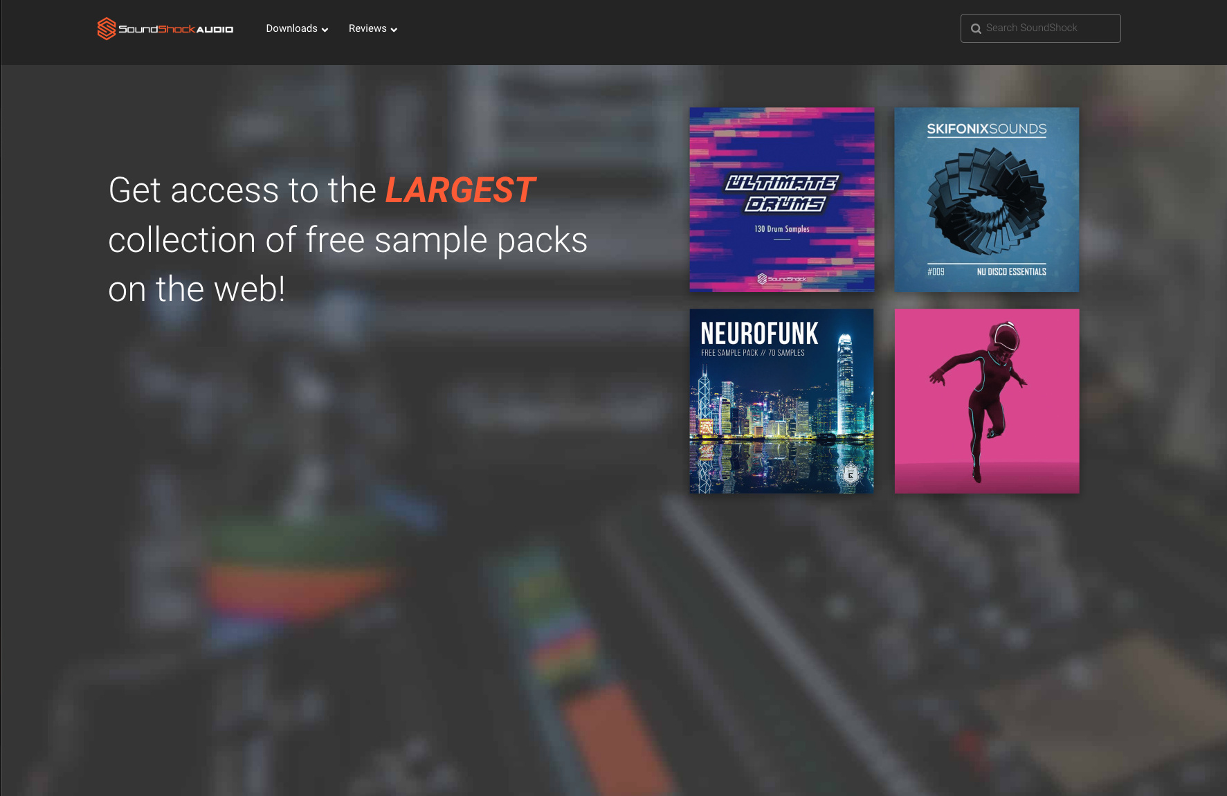The height and width of the screenshot is (796, 1227).
Task: Open the Neurofunk sample pack cover
Action: (x=781, y=401)
